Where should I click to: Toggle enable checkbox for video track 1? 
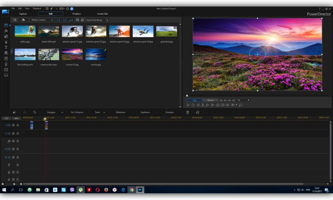13,125
